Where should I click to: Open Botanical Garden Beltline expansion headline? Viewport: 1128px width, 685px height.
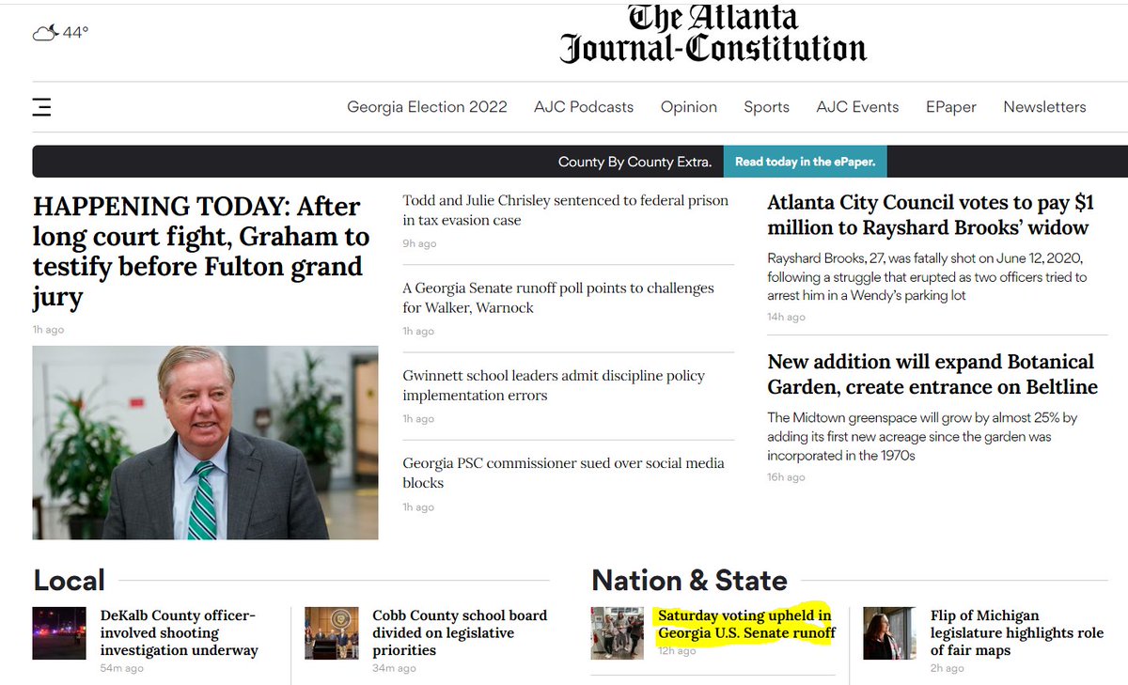coord(932,374)
